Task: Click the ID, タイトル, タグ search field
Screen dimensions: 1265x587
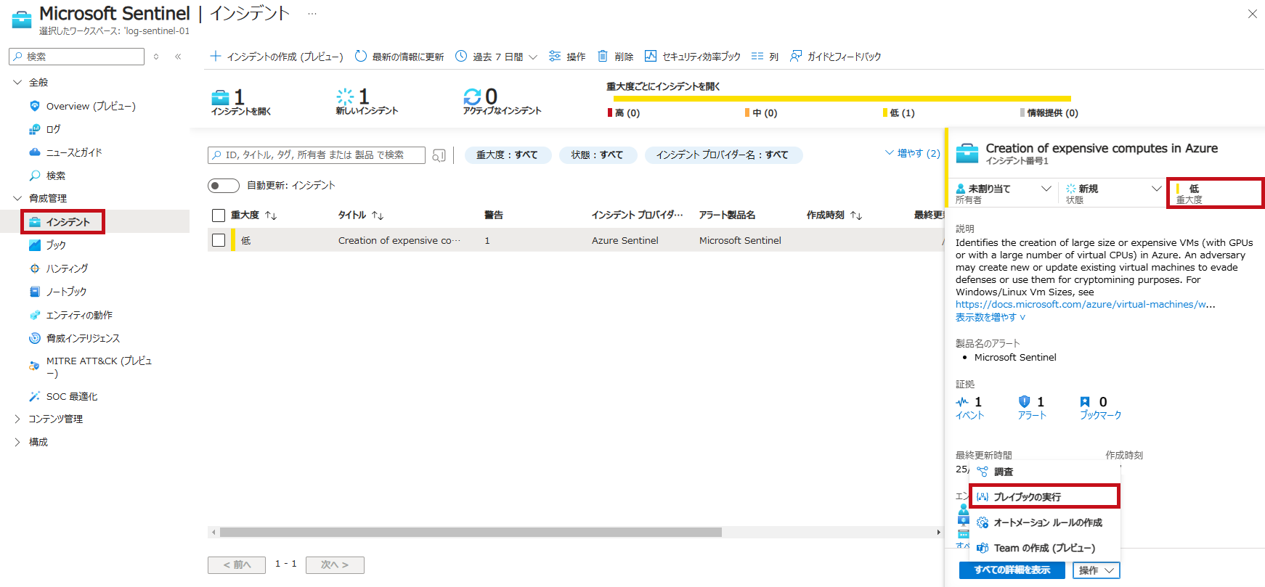Action: pyautogui.click(x=317, y=155)
